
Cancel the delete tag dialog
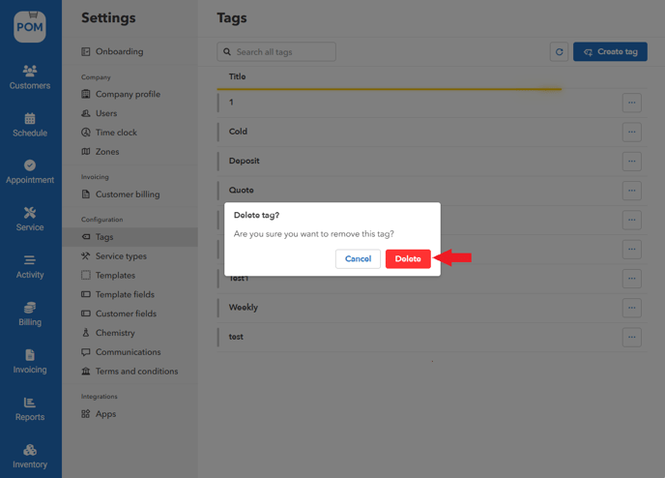tap(358, 259)
